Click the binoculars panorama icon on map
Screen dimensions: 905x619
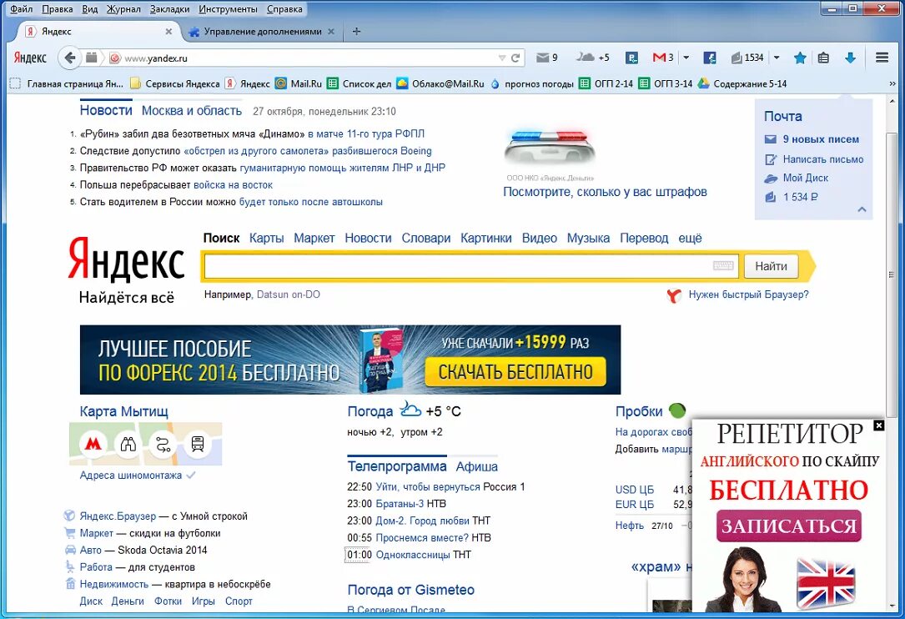click(x=128, y=444)
